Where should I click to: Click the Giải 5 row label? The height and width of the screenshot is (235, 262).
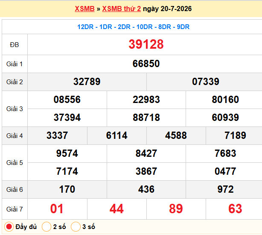click(x=15, y=163)
